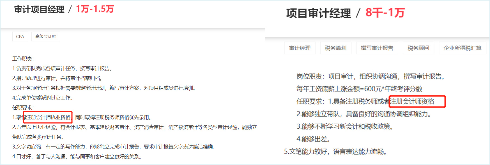Select the 高级会计师 tag
490x165 pixels.
[46, 37]
